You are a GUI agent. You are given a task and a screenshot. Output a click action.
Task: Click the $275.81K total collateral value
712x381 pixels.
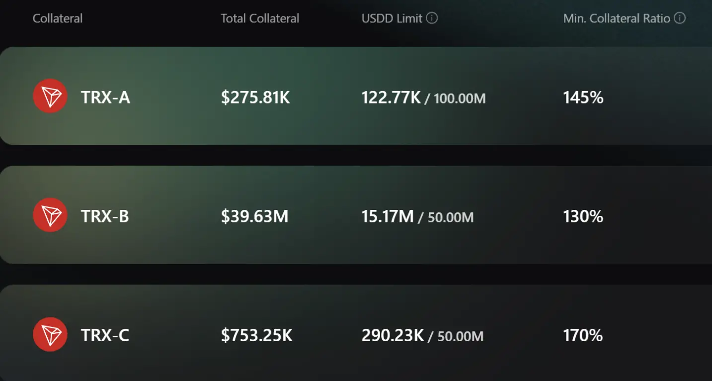pos(255,97)
